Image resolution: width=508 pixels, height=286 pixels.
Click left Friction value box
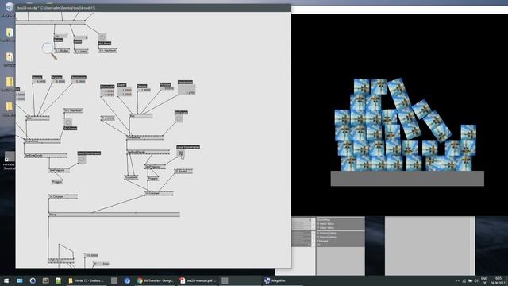pos(58,81)
